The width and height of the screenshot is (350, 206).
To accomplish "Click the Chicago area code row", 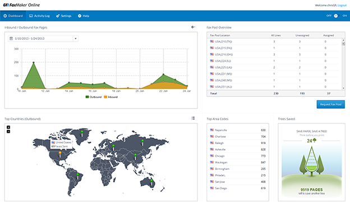I will click(238, 156).
